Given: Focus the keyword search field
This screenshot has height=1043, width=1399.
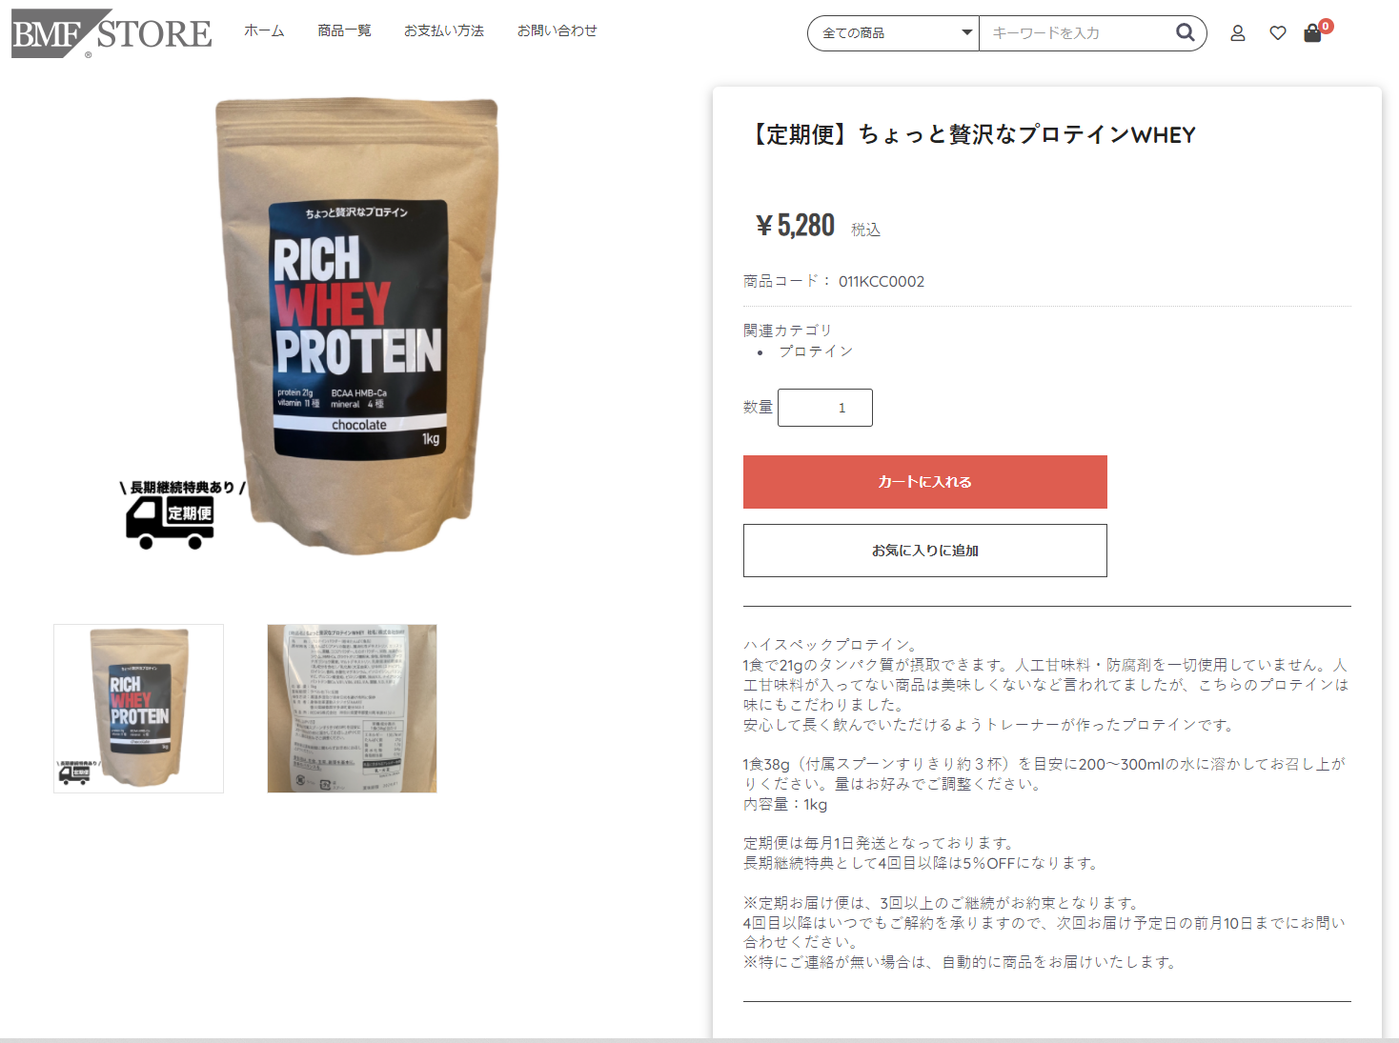Looking at the screenshot, I should (x=1080, y=33).
